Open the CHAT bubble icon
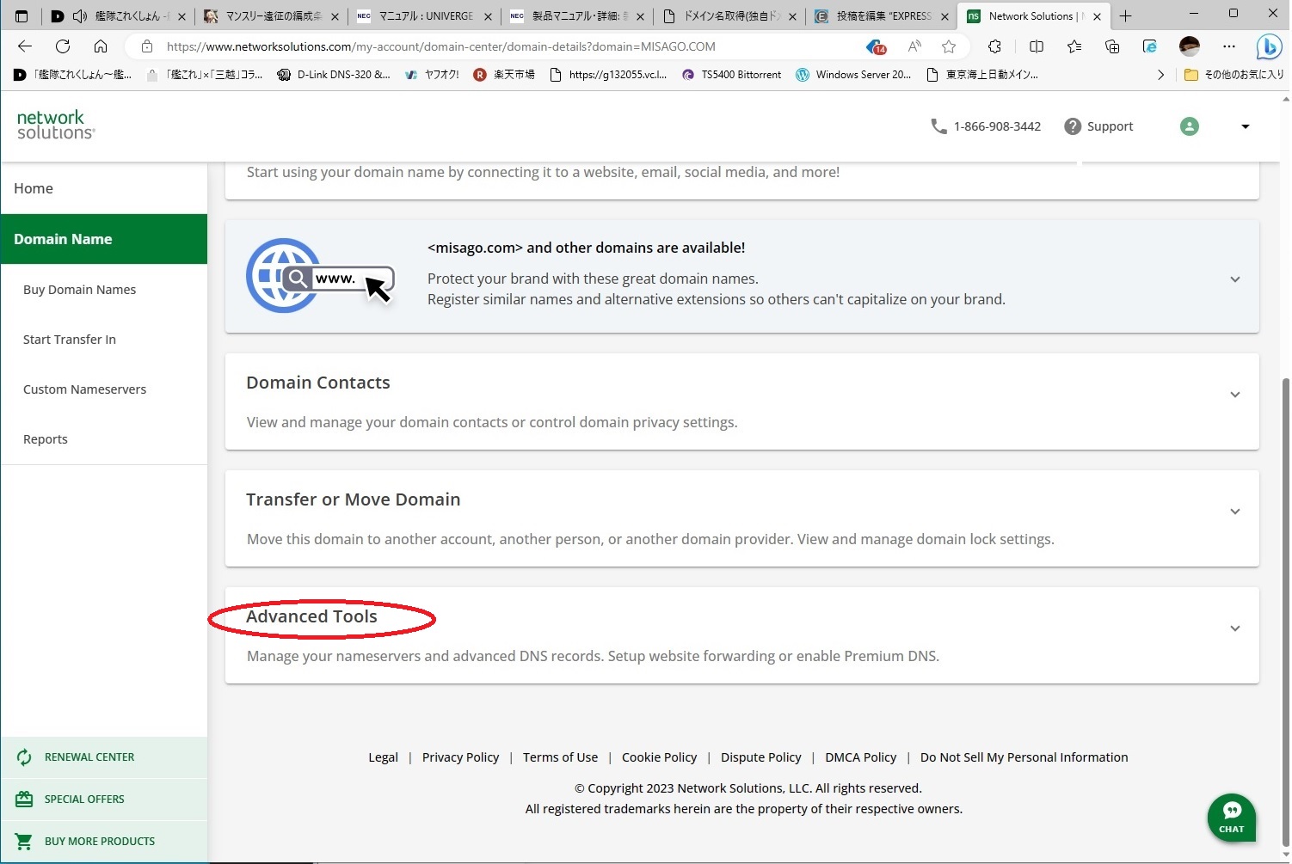 pyautogui.click(x=1231, y=816)
